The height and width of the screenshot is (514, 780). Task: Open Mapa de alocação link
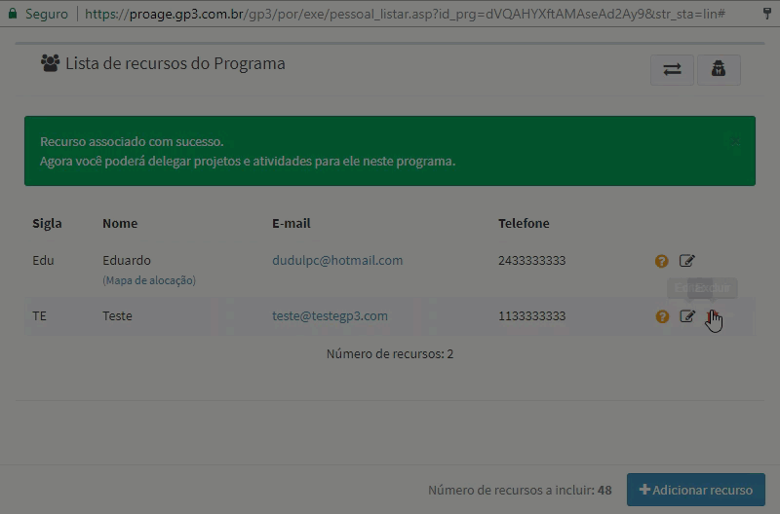(149, 280)
